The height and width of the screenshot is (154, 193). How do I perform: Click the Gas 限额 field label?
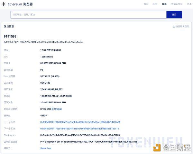coord(8,83)
